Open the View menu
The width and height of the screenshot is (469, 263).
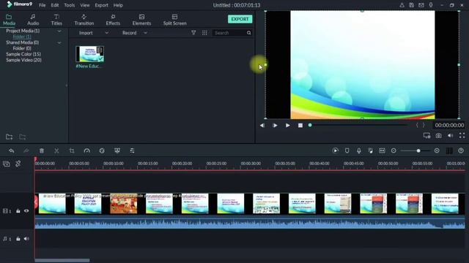tap(85, 5)
